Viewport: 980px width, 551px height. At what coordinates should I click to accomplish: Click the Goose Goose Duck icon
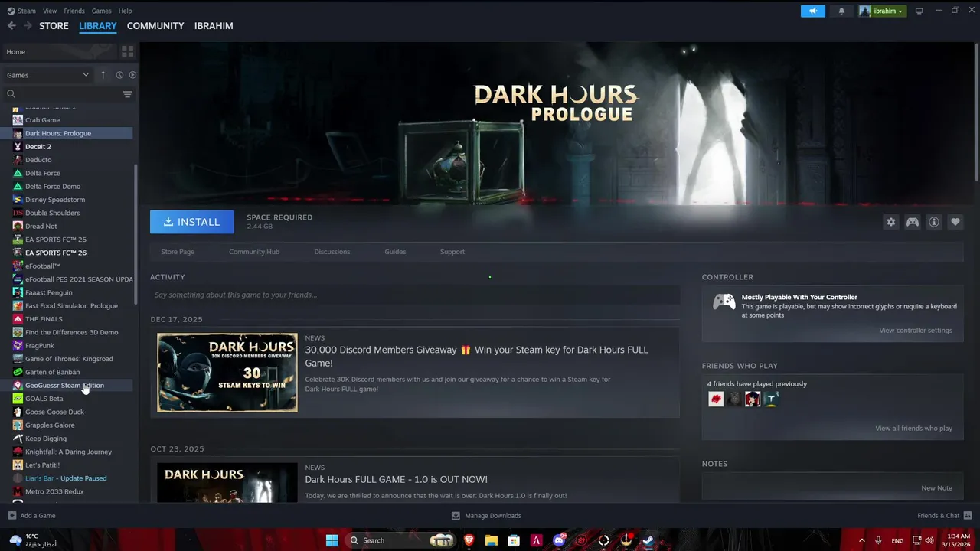(x=18, y=412)
